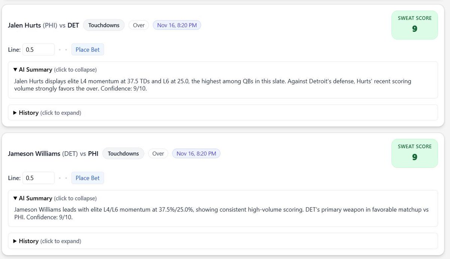Click the Over indicator on Williams' bet

point(158,153)
